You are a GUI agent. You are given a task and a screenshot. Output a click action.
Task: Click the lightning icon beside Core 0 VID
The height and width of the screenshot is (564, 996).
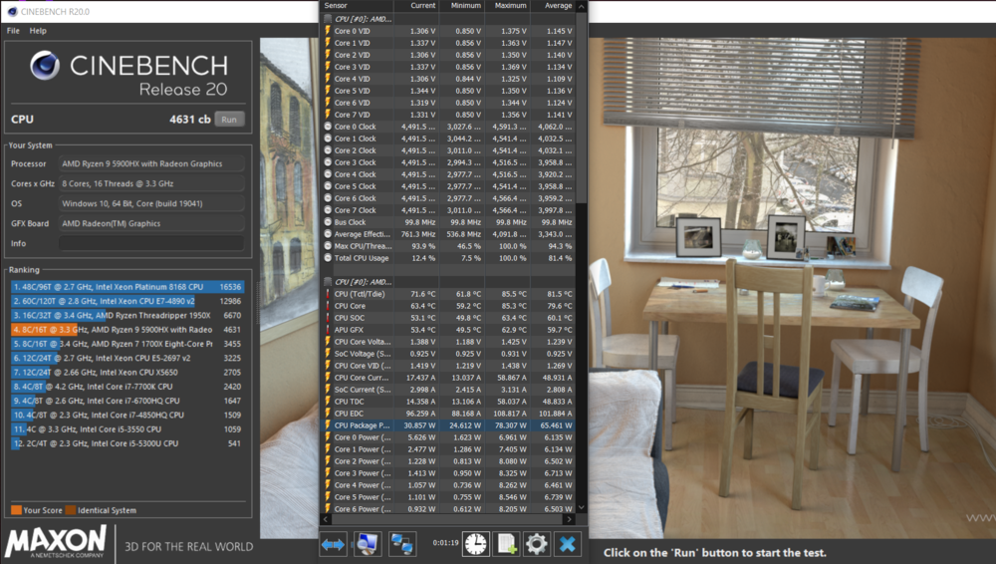point(327,31)
